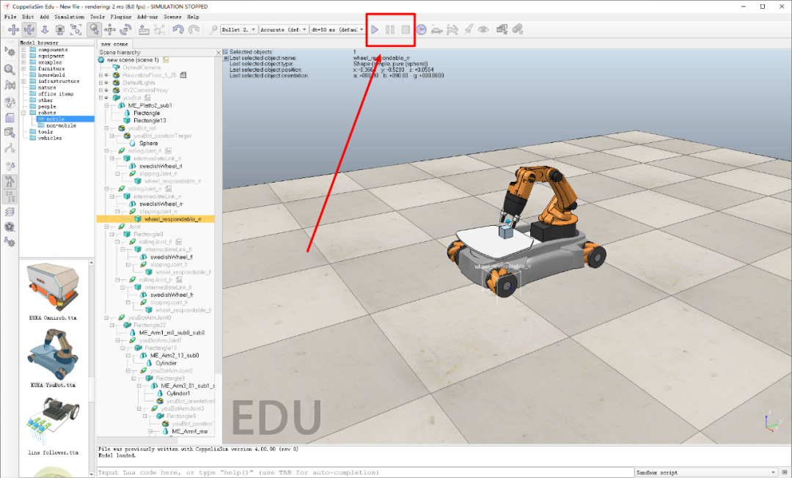Switch to the new scene tab

coord(115,44)
